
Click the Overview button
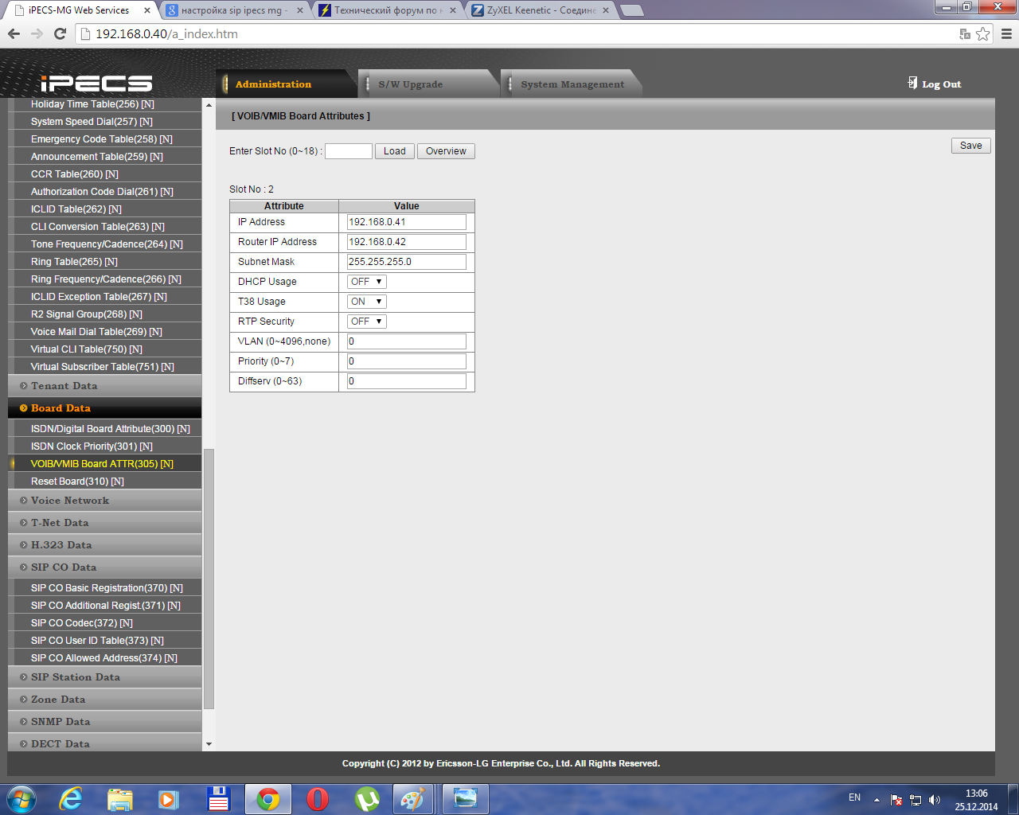tap(446, 151)
